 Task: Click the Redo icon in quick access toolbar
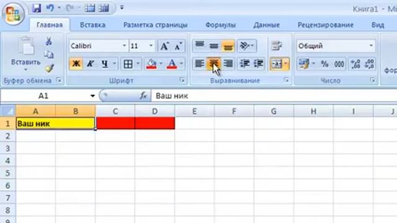pyautogui.click(x=69, y=8)
